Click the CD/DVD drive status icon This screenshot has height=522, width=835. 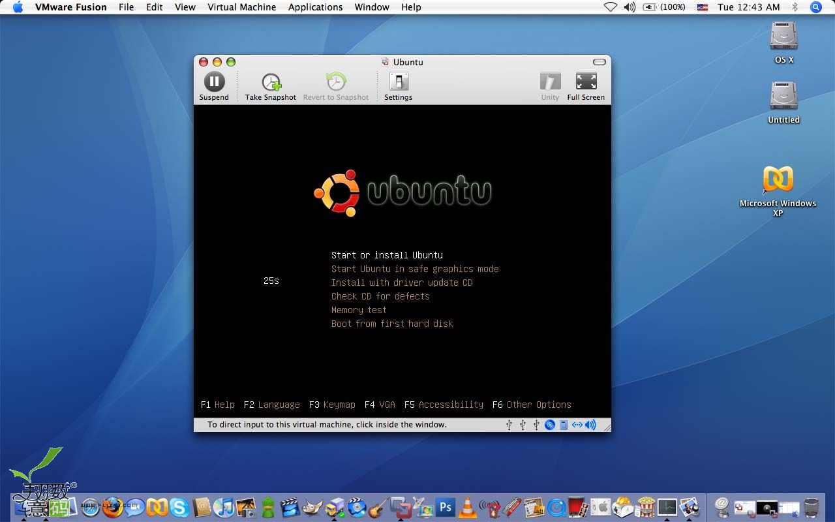550,425
